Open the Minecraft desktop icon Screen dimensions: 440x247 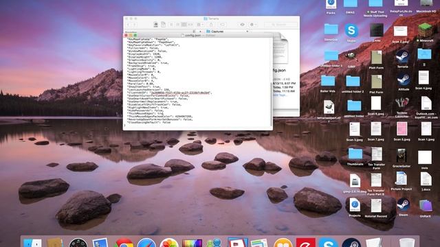tap(426, 30)
